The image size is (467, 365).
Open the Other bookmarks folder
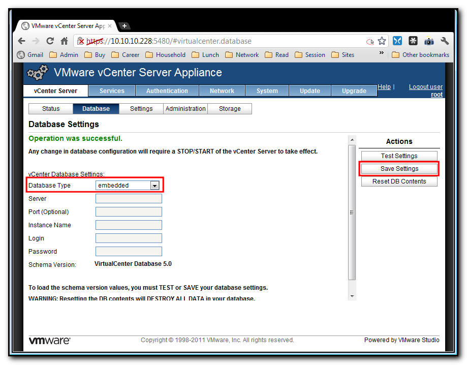click(x=421, y=55)
